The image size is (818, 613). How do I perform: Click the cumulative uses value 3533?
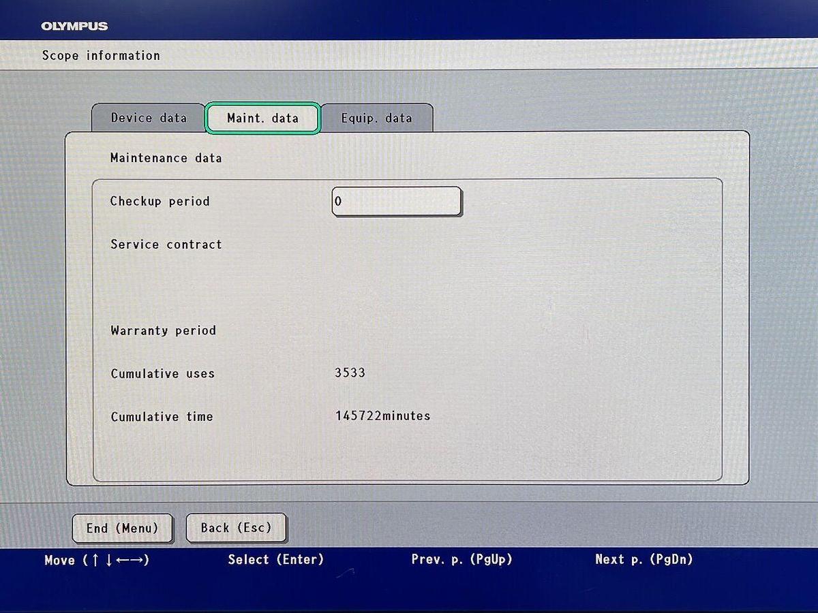350,373
